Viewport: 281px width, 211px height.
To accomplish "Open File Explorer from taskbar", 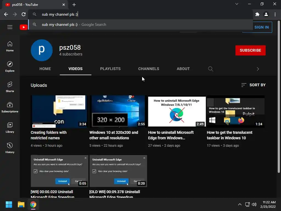I will tap(21, 204).
